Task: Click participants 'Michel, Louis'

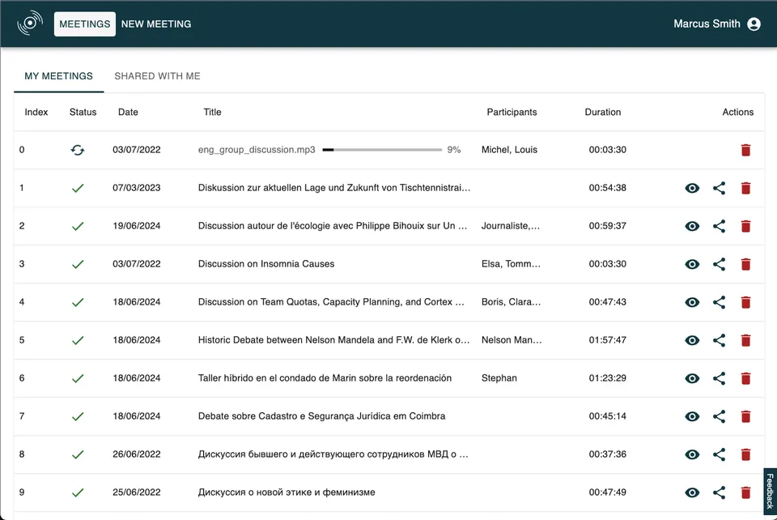Action: click(509, 150)
